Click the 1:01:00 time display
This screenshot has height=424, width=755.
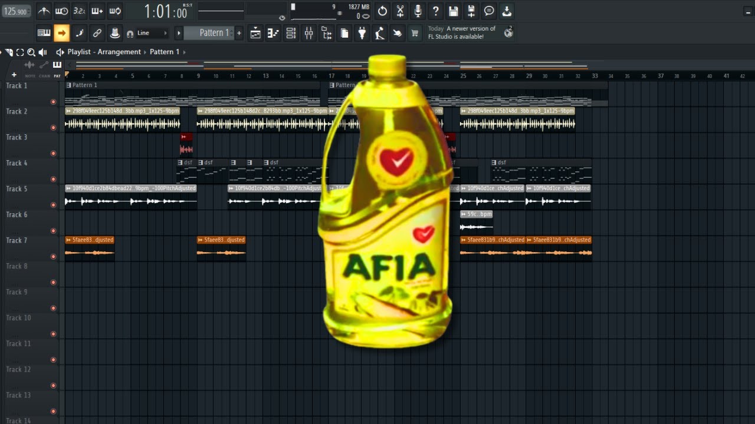[166, 11]
